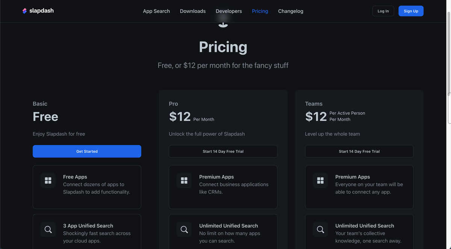
Task: Click the Free Apps feature card
Action: pos(87,187)
